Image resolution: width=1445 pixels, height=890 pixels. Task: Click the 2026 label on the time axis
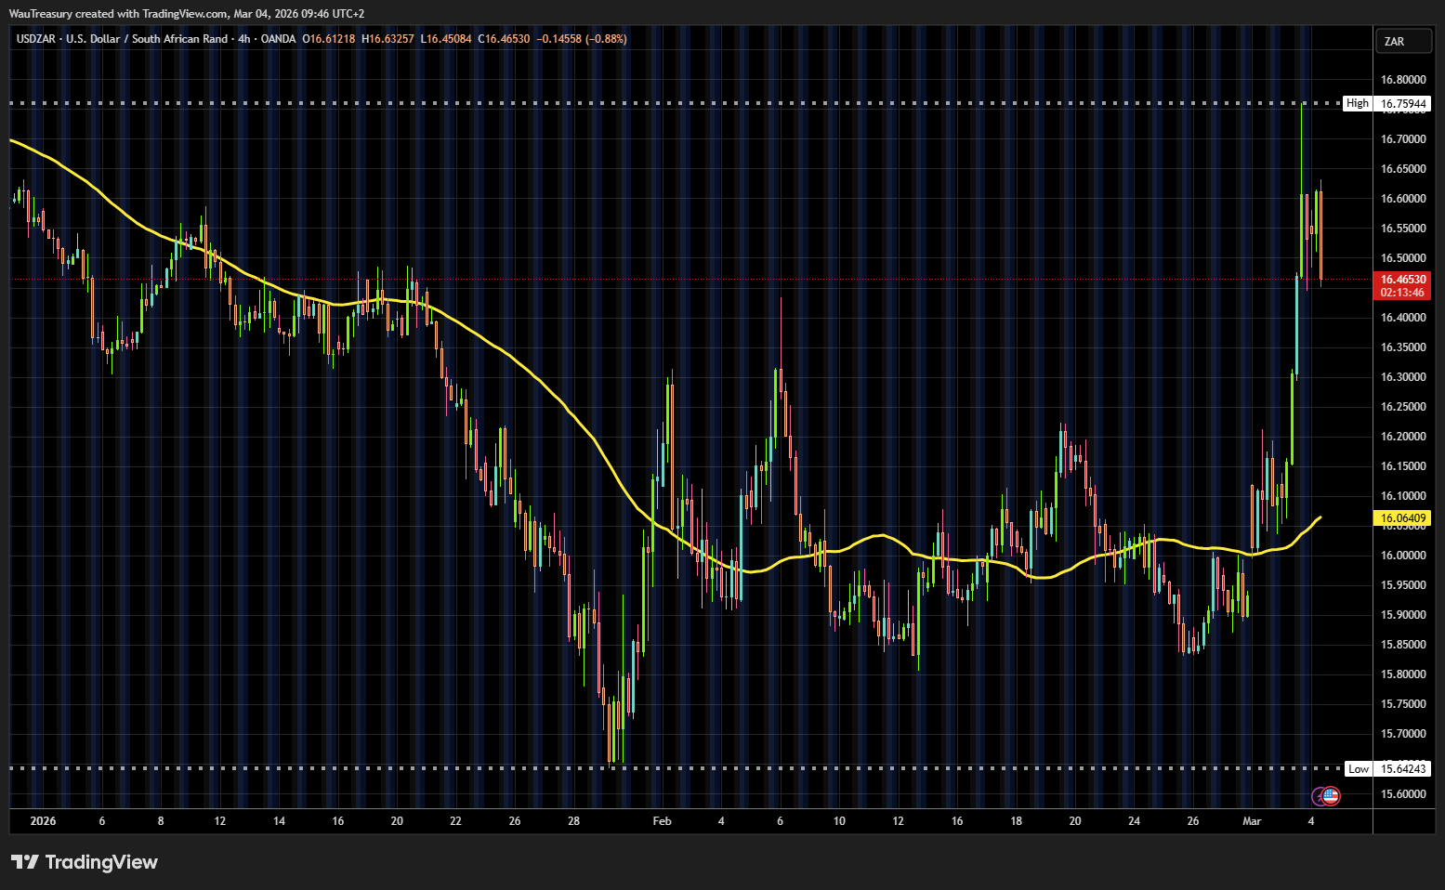click(x=43, y=821)
